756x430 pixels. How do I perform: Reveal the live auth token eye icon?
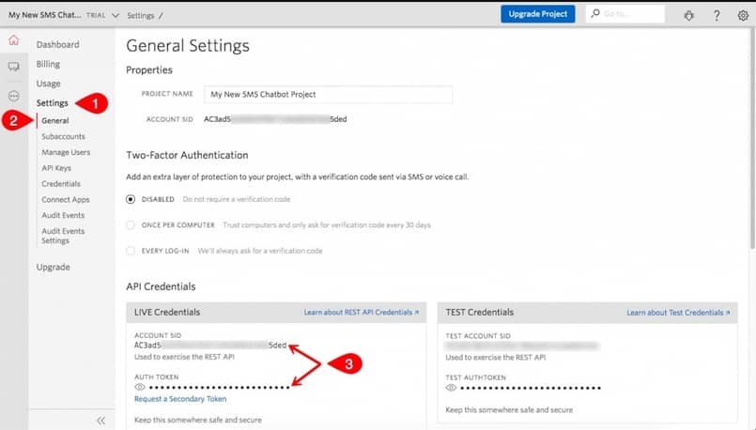click(x=140, y=387)
